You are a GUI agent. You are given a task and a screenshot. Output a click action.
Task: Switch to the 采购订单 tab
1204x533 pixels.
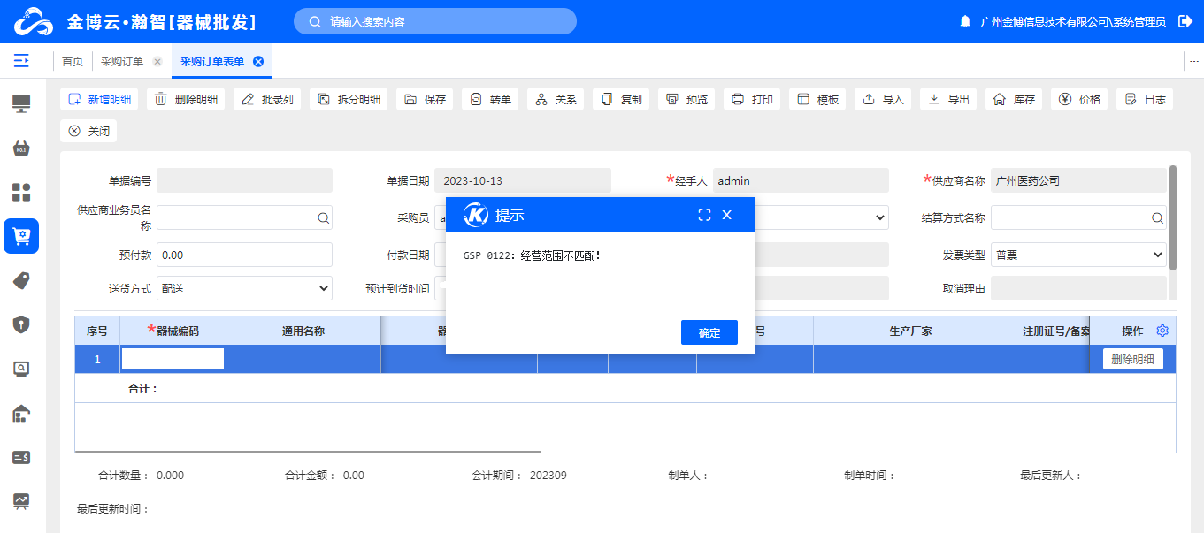tap(122, 62)
